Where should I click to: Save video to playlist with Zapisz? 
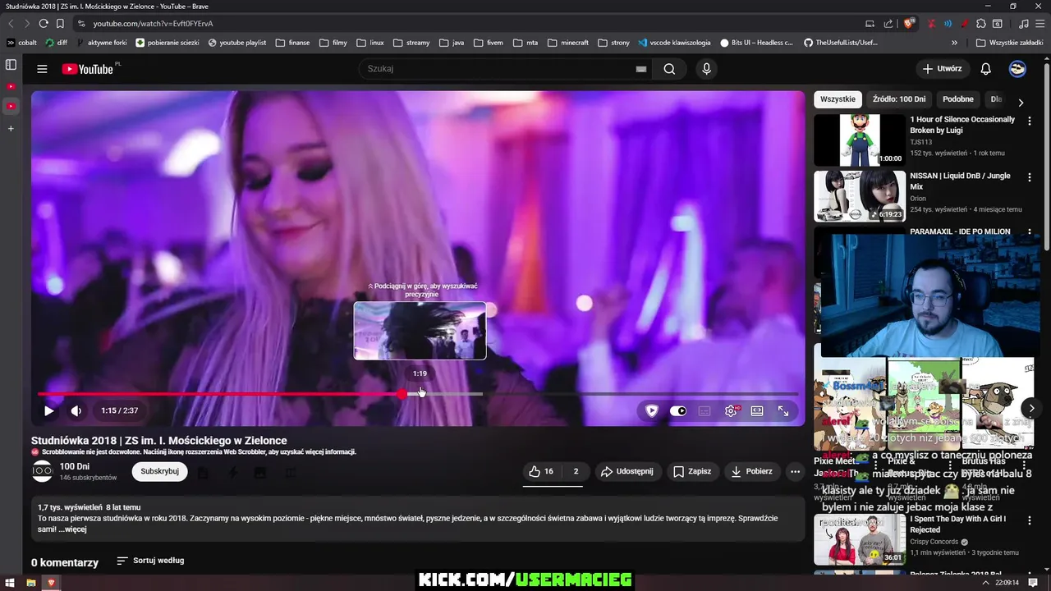(x=692, y=471)
